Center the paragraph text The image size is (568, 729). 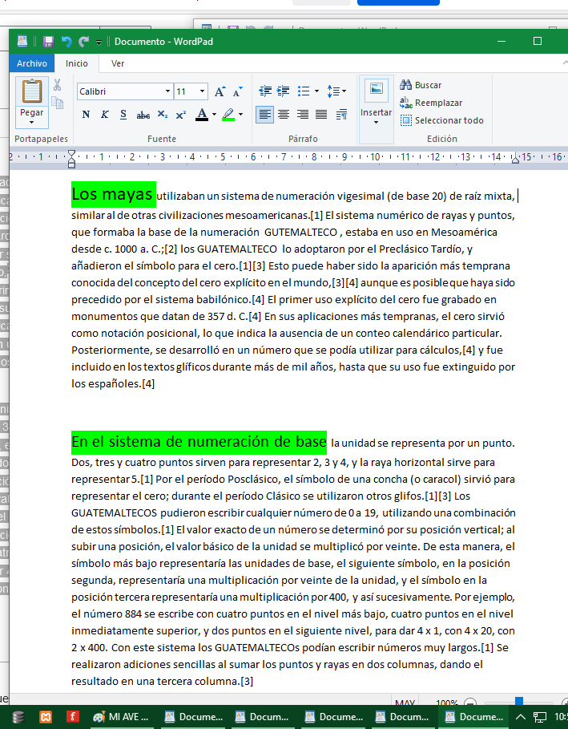coord(284,115)
